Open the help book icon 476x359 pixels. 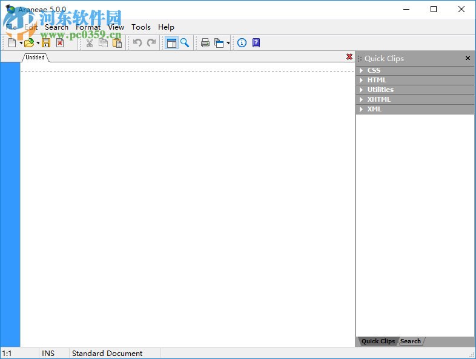tap(256, 43)
